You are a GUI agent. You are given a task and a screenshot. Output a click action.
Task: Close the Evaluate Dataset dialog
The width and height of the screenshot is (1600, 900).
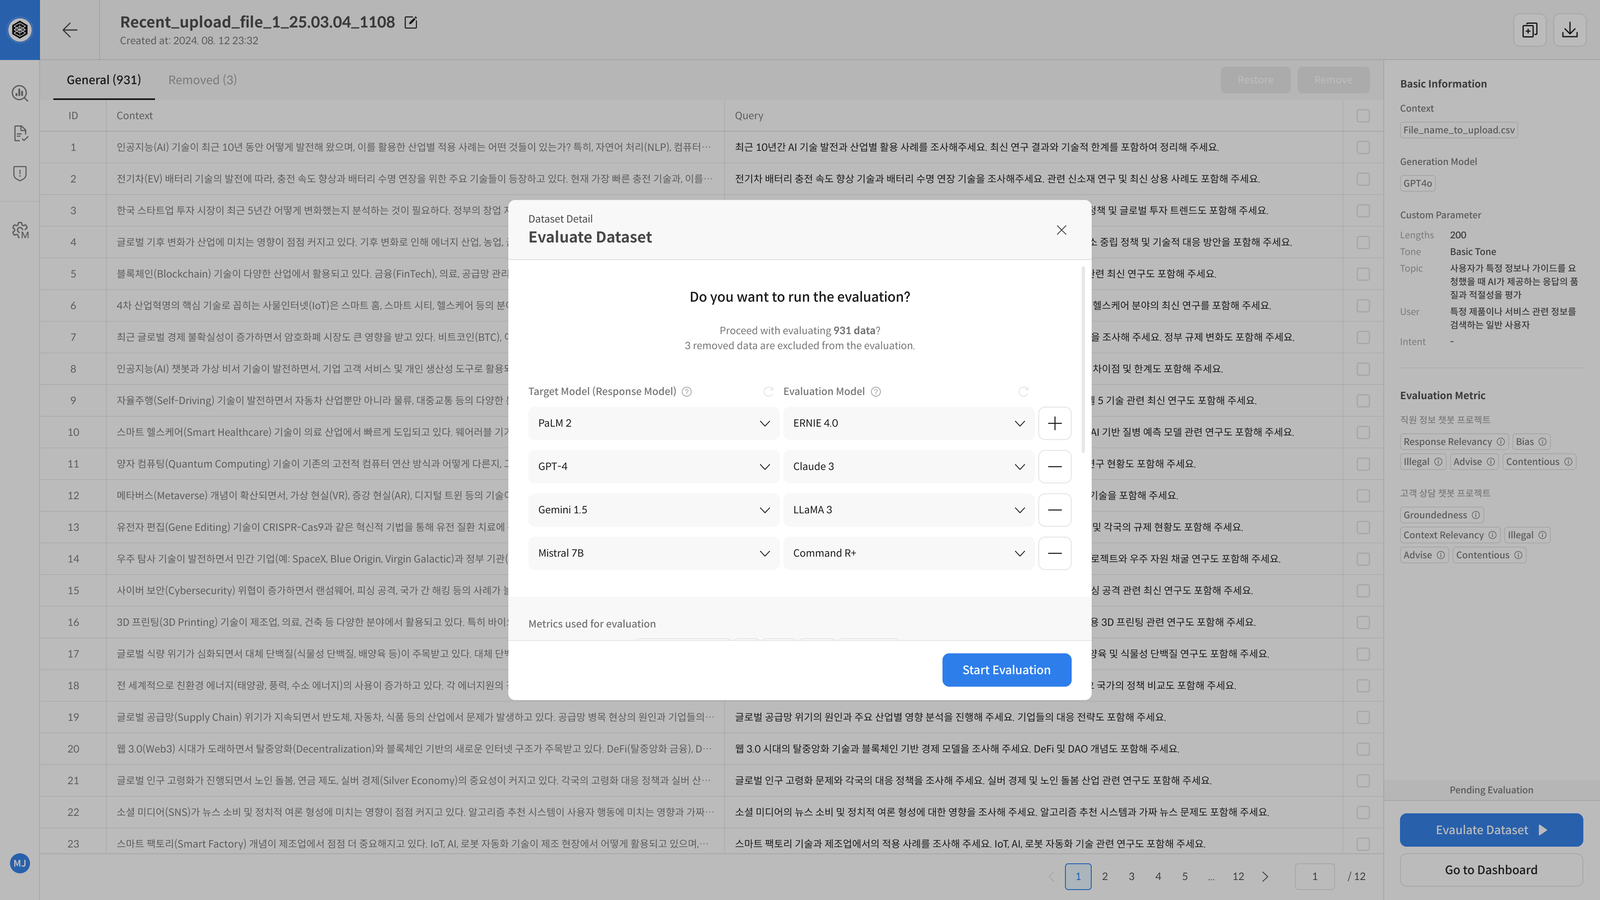click(1062, 230)
